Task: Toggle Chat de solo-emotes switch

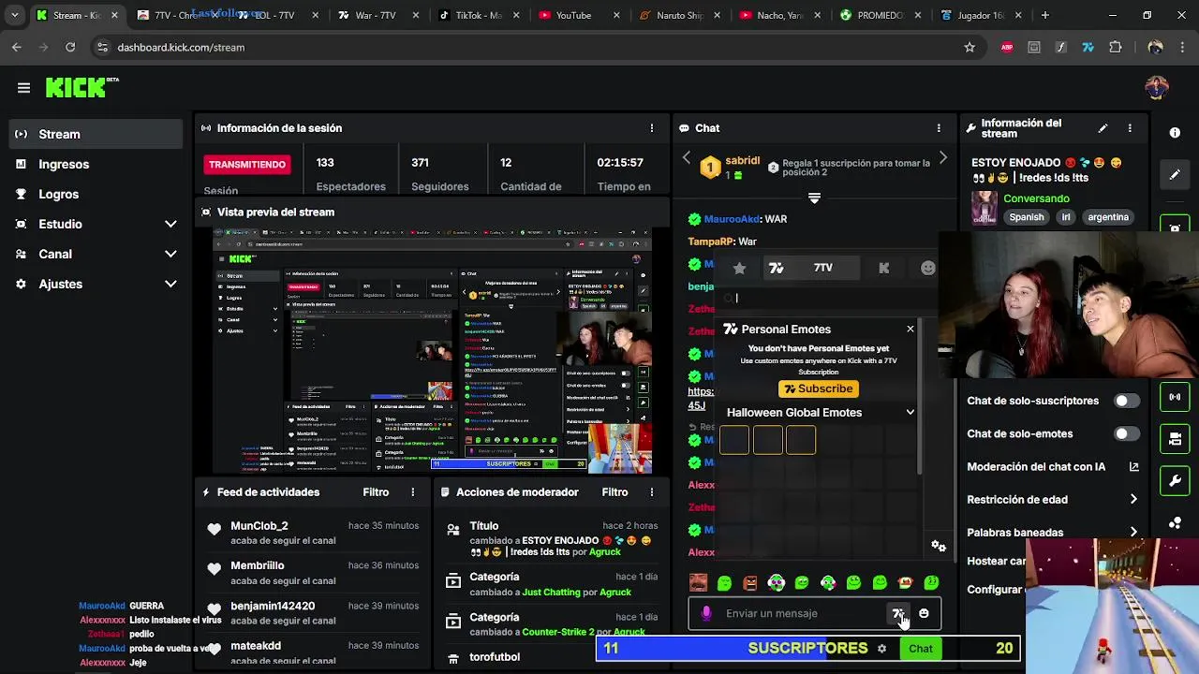Action: coord(1126,434)
